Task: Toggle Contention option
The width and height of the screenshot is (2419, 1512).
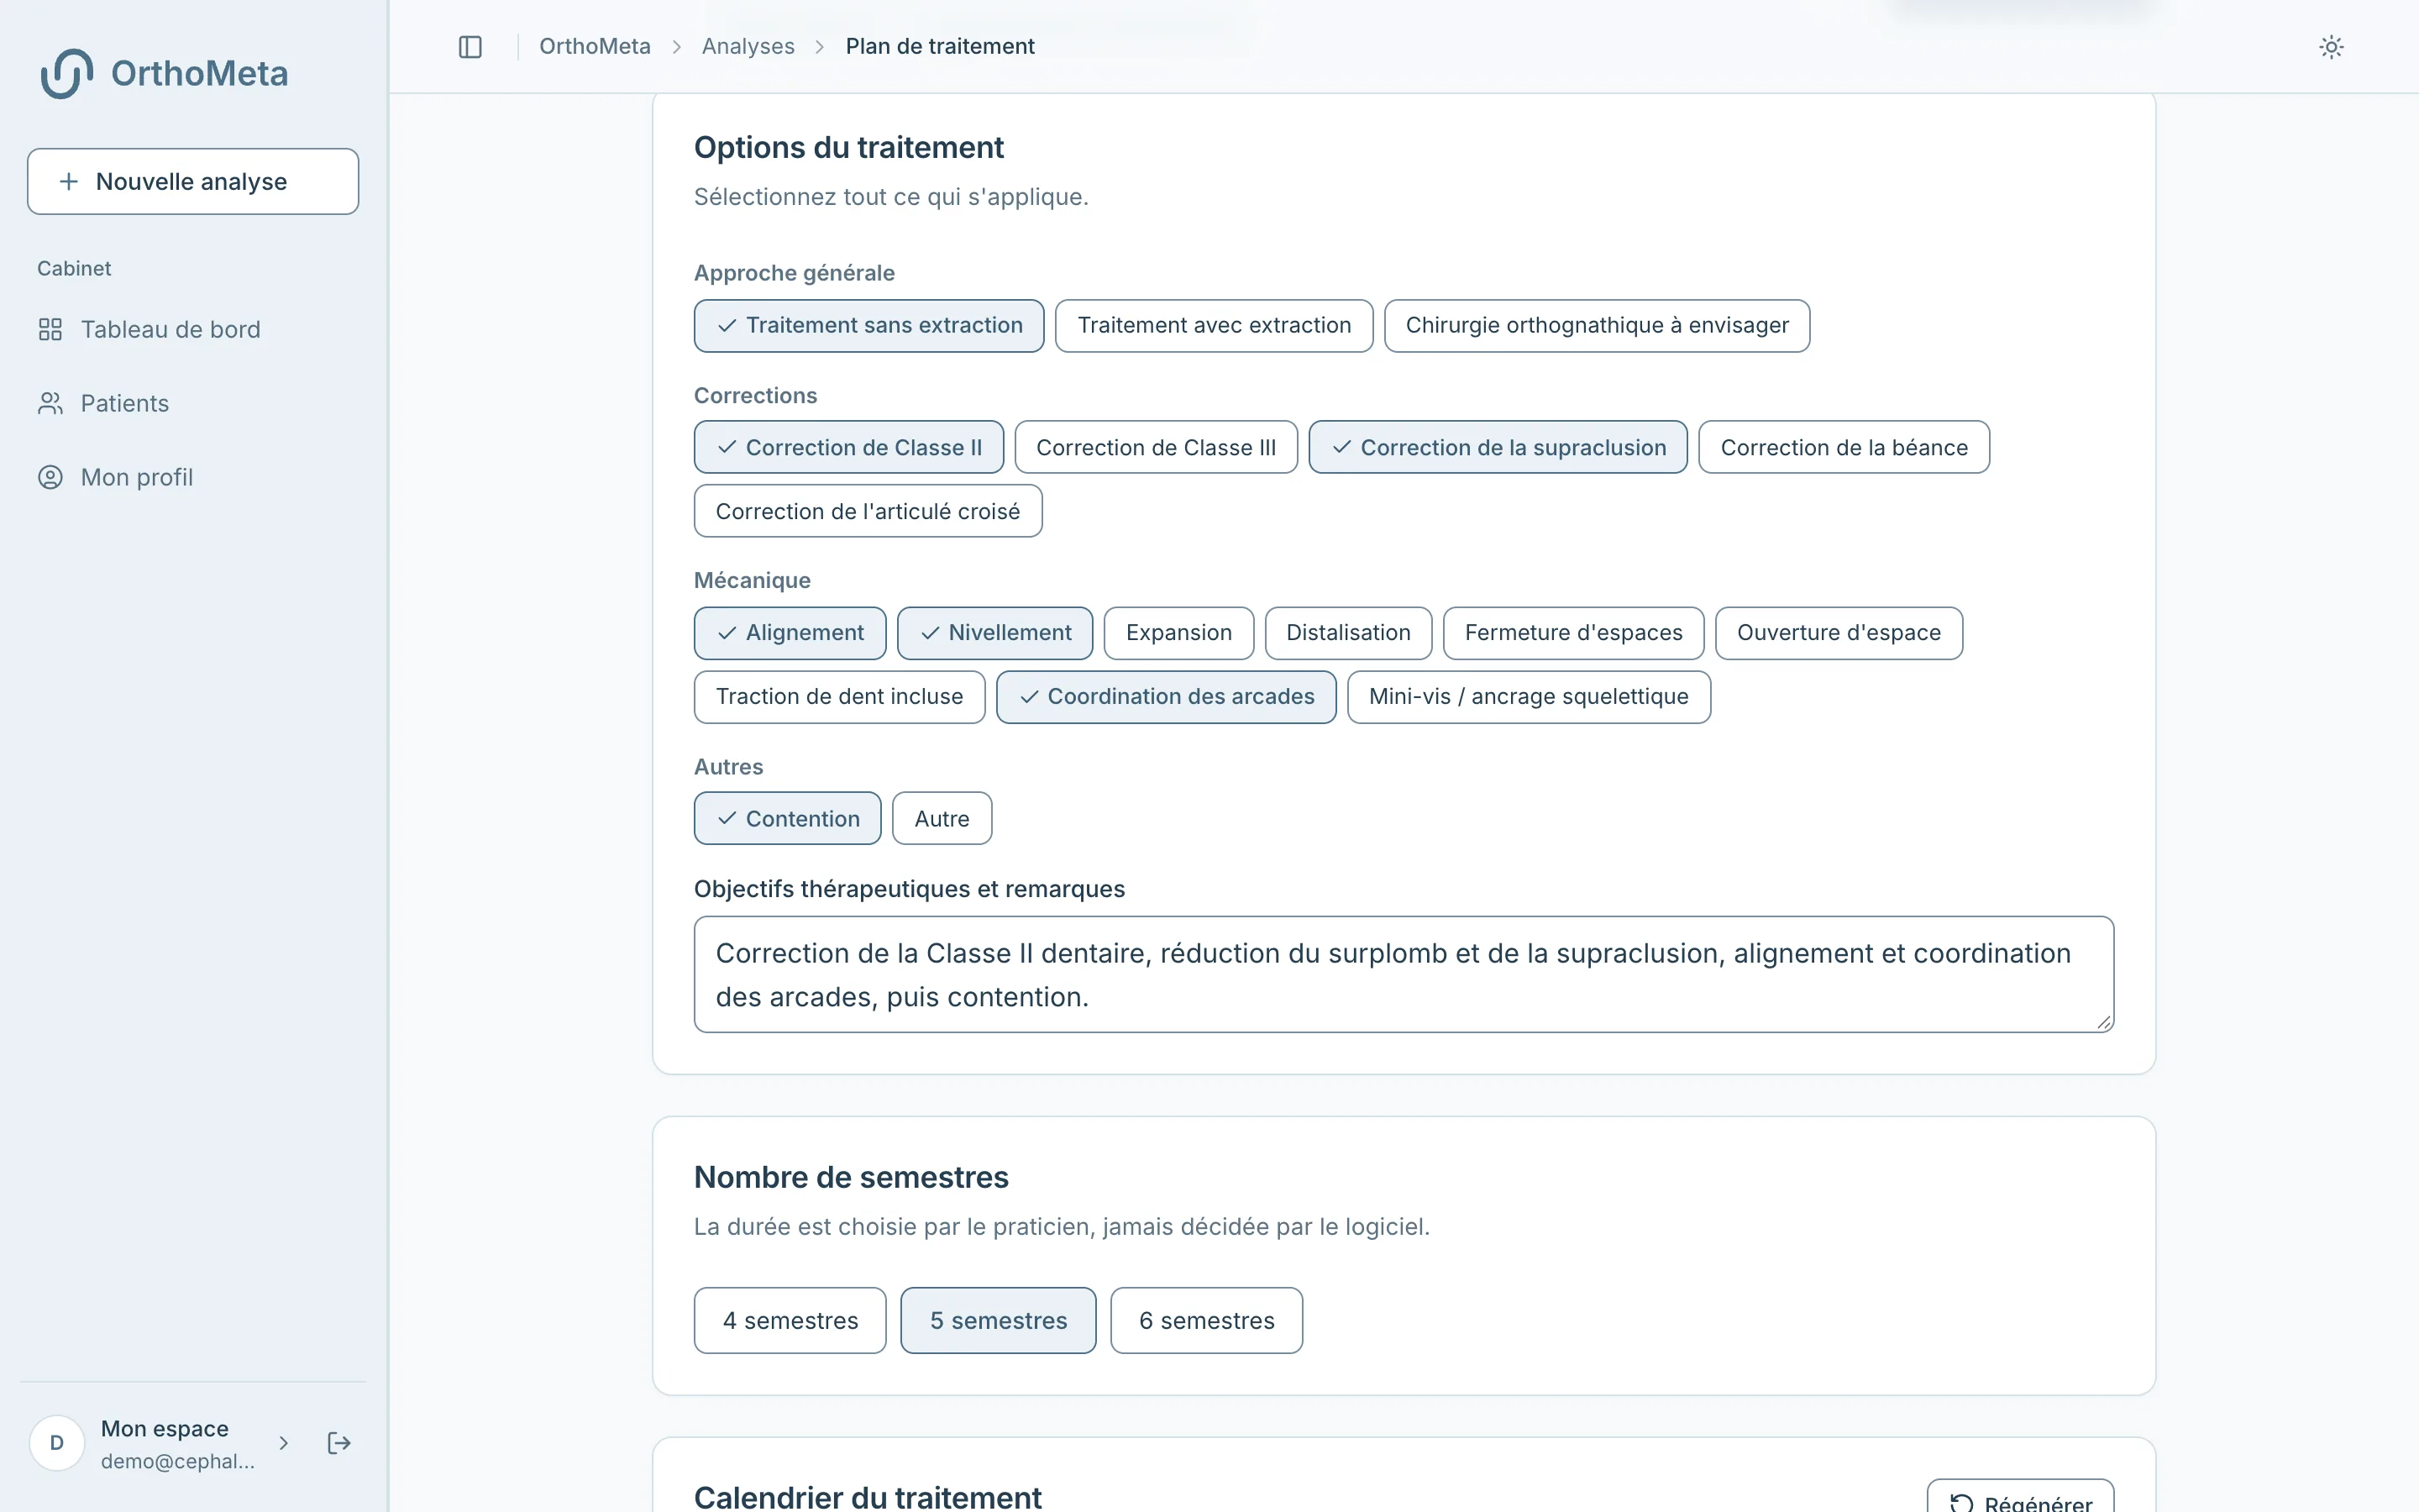Action: (788, 818)
